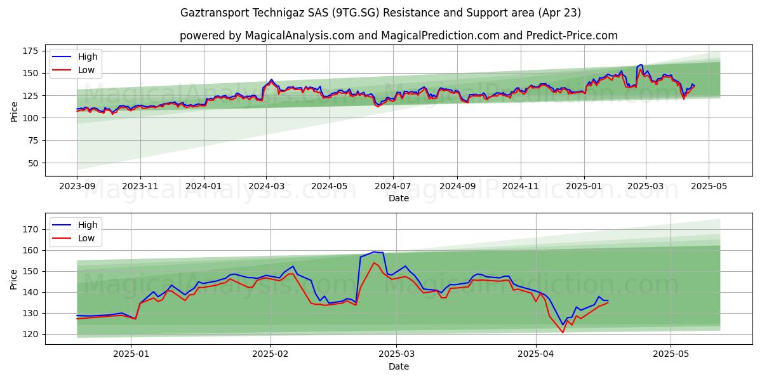Image resolution: width=762 pixels, height=381 pixels.
Task: Click the April 2025 low point near 121 in bottom chart
Action: 563,331
